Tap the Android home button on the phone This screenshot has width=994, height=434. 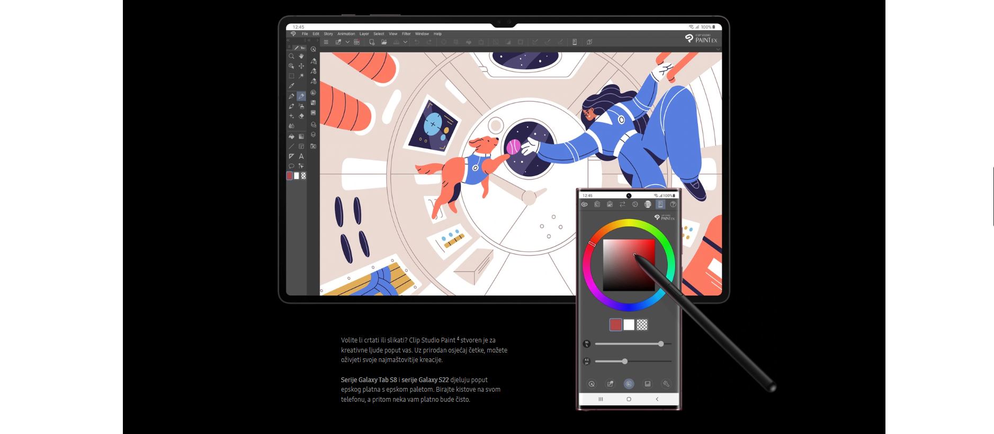click(629, 399)
